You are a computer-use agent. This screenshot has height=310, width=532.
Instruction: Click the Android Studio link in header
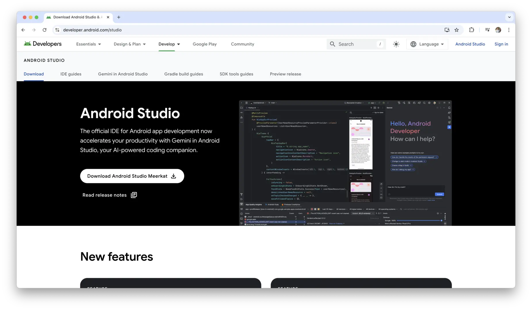470,44
